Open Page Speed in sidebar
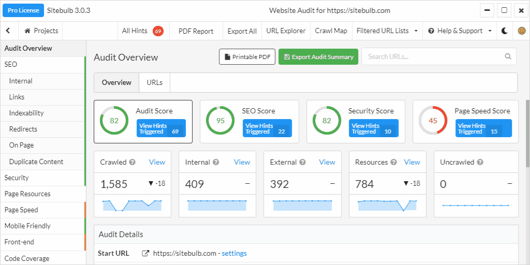 [x=21, y=210]
